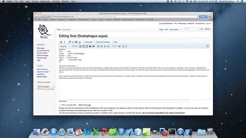
Task: Open Spotlight search in menu bar
Action: click(238, 1)
